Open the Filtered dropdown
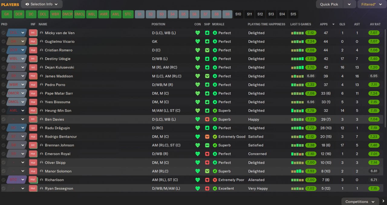This screenshot has height=205, width=387. click(x=371, y=4)
